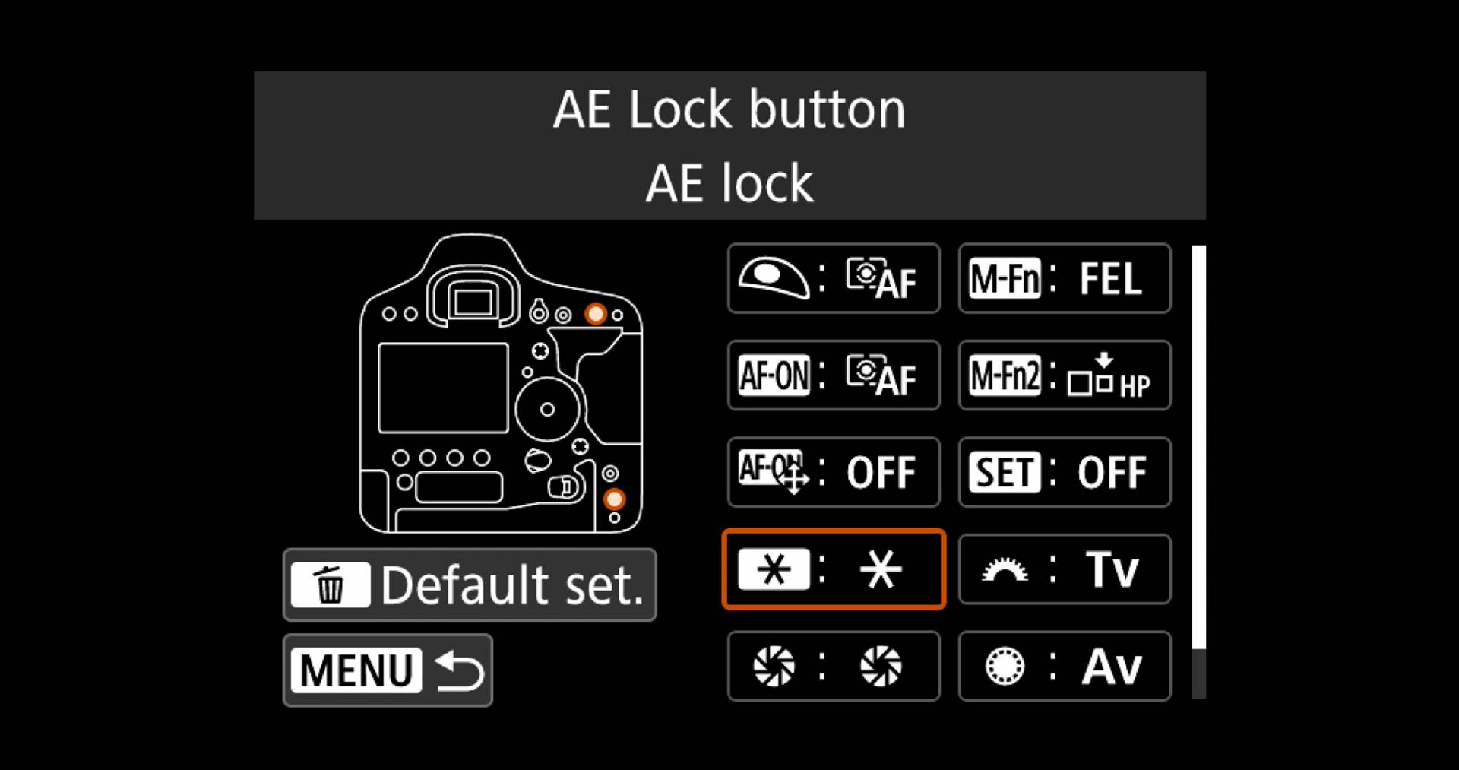The width and height of the screenshot is (1459, 770).
Task: Select the shutter button half-press AF setting
Action: pyautogui.click(x=834, y=278)
